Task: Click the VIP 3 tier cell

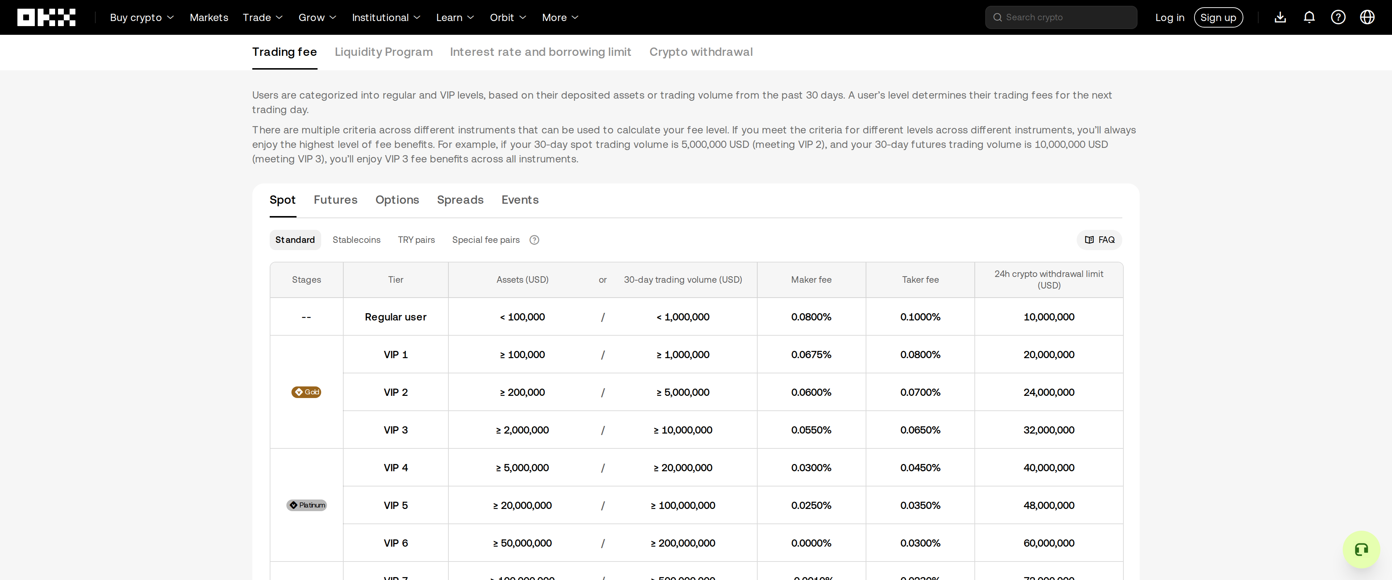Action: tap(395, 430)
